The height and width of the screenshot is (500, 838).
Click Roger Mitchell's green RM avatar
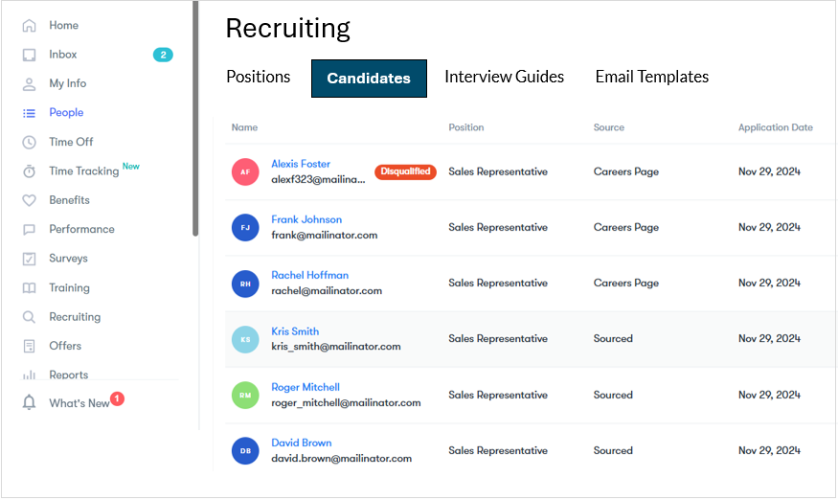coord(245,395)
